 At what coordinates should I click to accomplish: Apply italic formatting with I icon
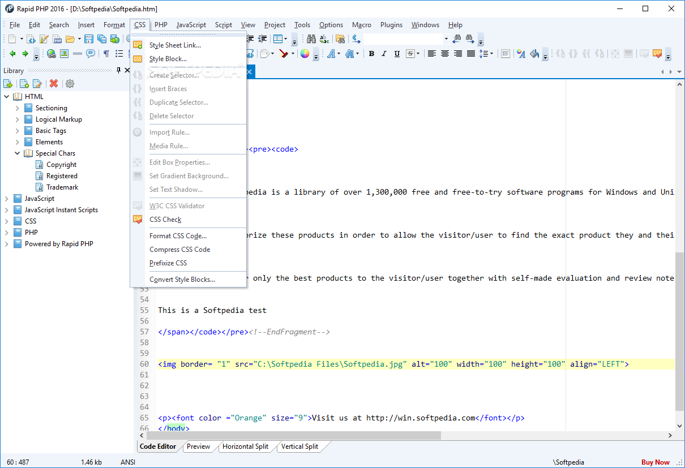click(x=384, y=54)
